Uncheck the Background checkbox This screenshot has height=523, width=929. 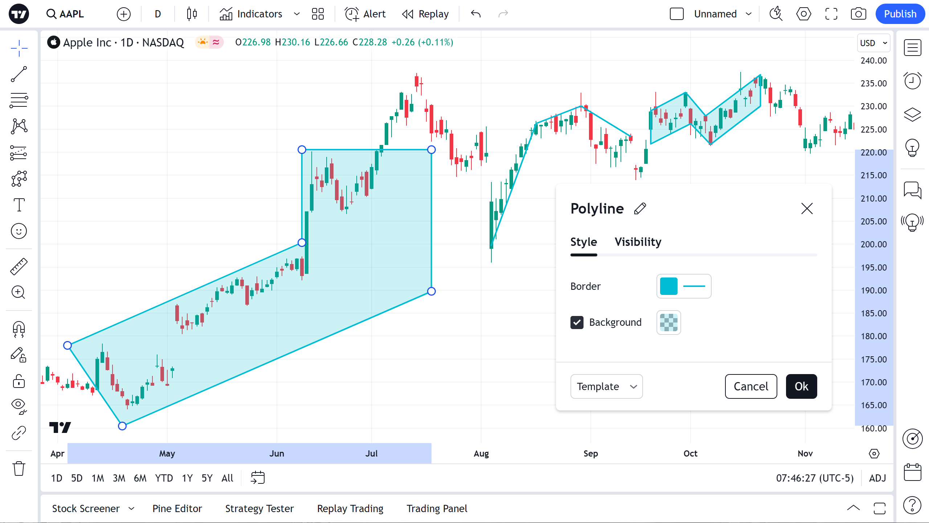[x=577, y=323]
